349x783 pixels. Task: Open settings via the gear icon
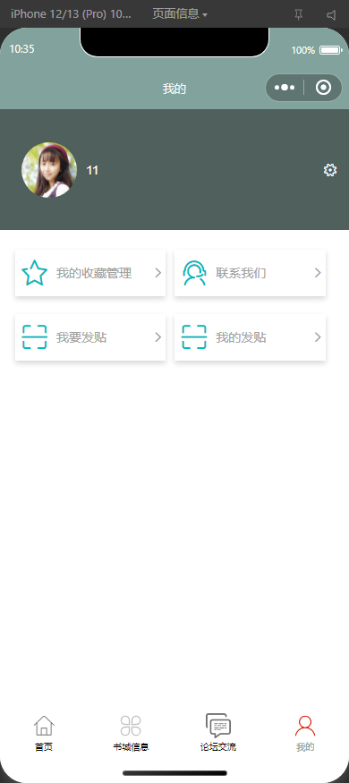click(330, 170)
